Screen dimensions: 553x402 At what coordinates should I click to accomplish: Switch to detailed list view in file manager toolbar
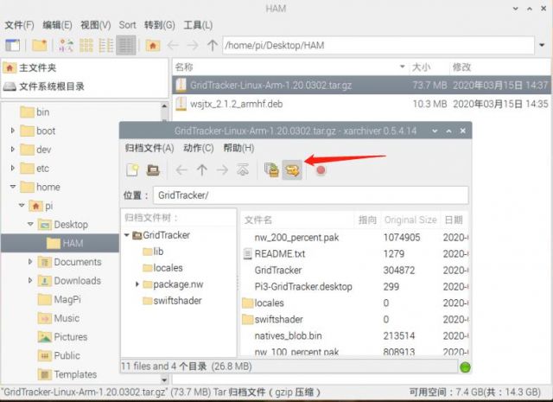tap(126, 45)
